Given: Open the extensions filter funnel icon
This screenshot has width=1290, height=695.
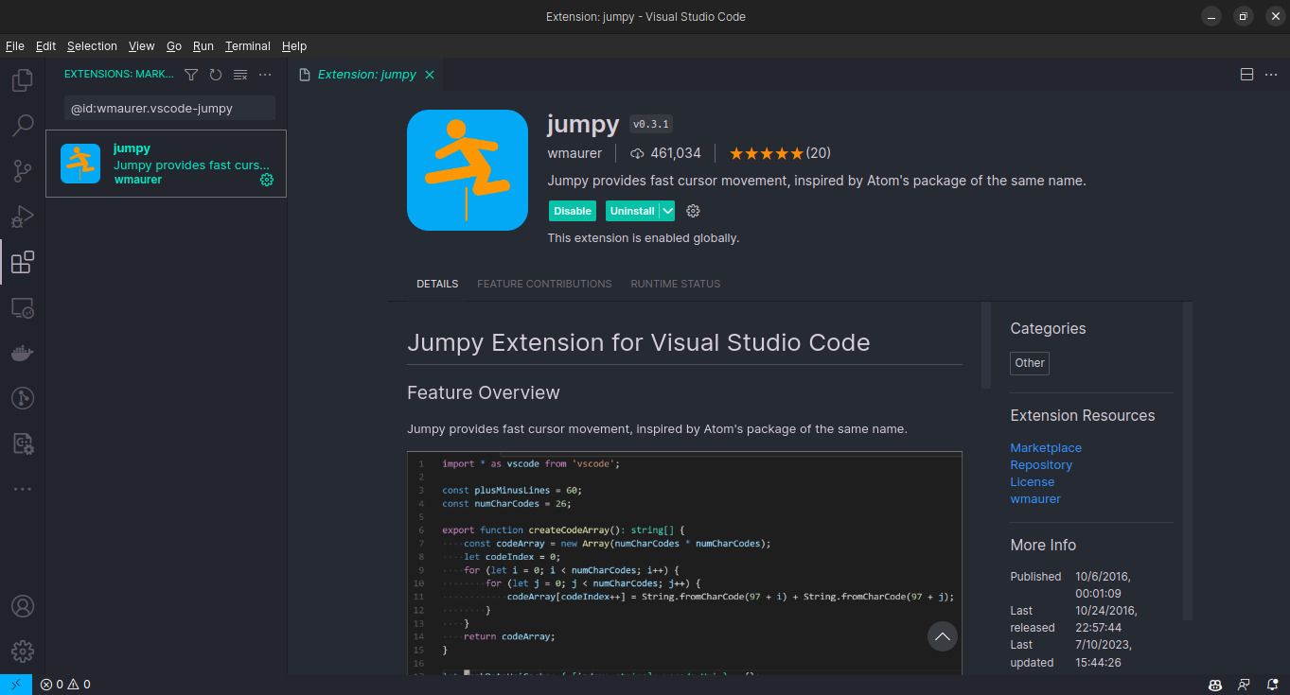Looking at the screenshot, I should (x=191, y=74).
